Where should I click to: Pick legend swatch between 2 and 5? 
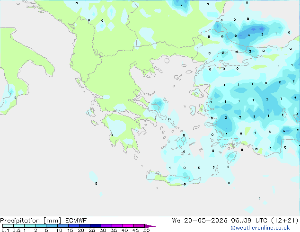(41, 226)
